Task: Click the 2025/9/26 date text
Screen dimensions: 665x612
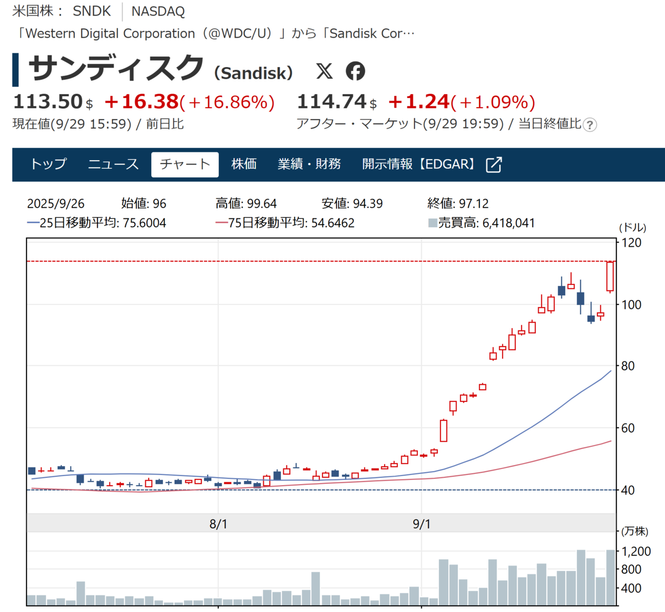Action: [56, 203]
